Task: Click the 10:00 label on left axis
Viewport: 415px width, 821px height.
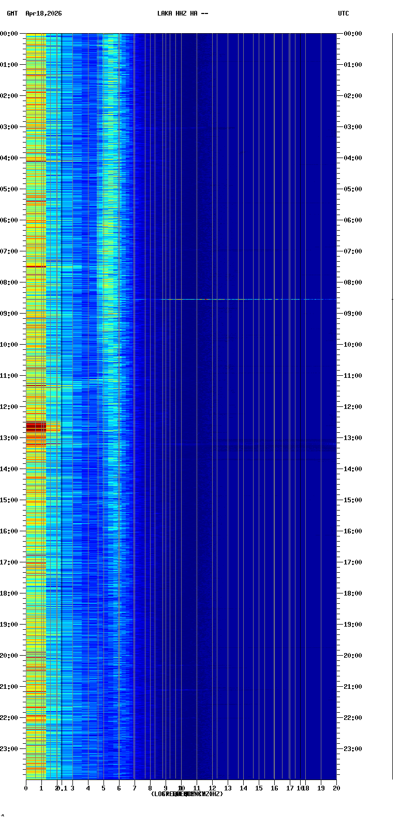Action: [x=9, y=345]
